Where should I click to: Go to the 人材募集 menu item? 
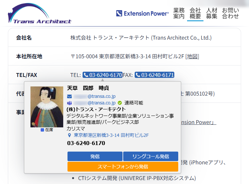coord(212,13)
